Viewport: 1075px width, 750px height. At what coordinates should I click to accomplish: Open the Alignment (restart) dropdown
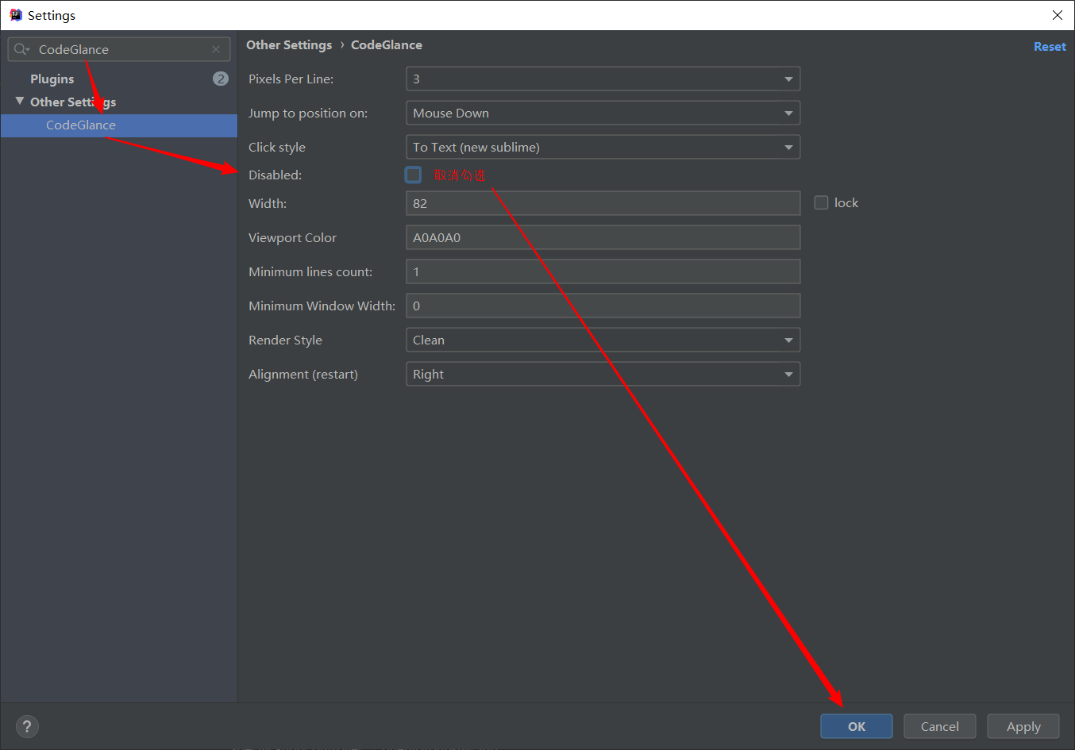[x=603, y=374]
